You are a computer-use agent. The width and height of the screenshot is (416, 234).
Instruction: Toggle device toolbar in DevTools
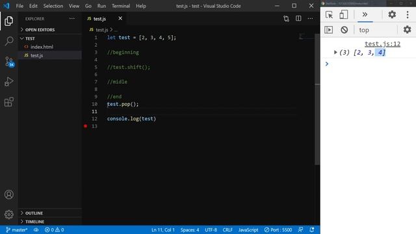pos(344,14)
